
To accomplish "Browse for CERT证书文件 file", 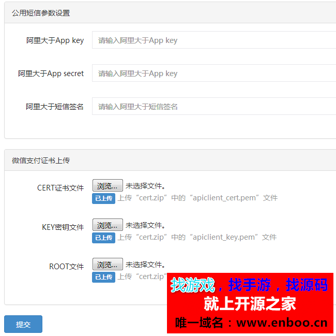I will 108,185.
